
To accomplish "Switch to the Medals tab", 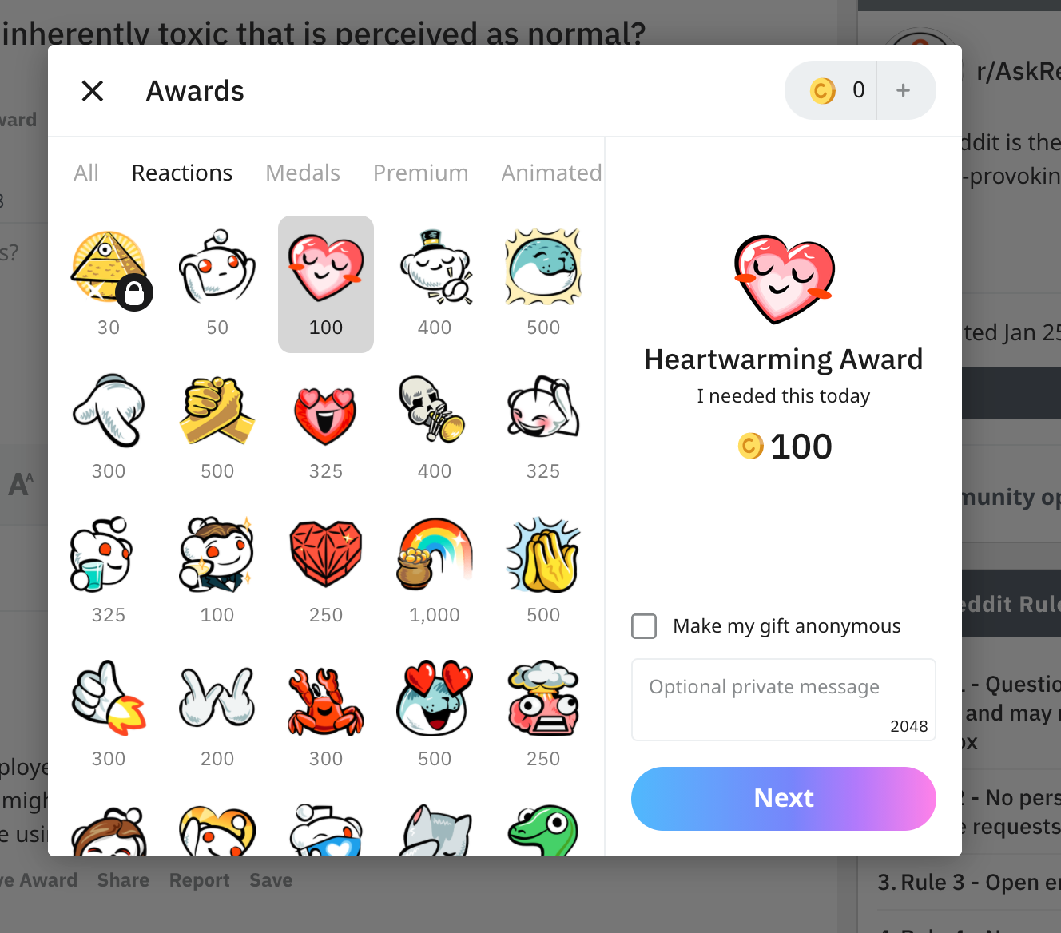I will (x=303, y=173).
